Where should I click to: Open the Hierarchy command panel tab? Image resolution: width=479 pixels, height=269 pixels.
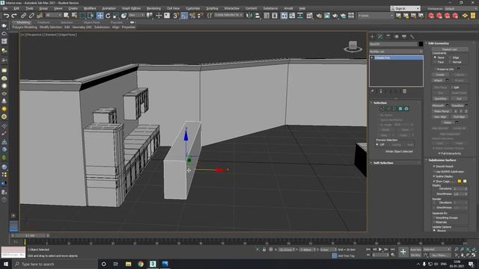[x=388, y=37]
